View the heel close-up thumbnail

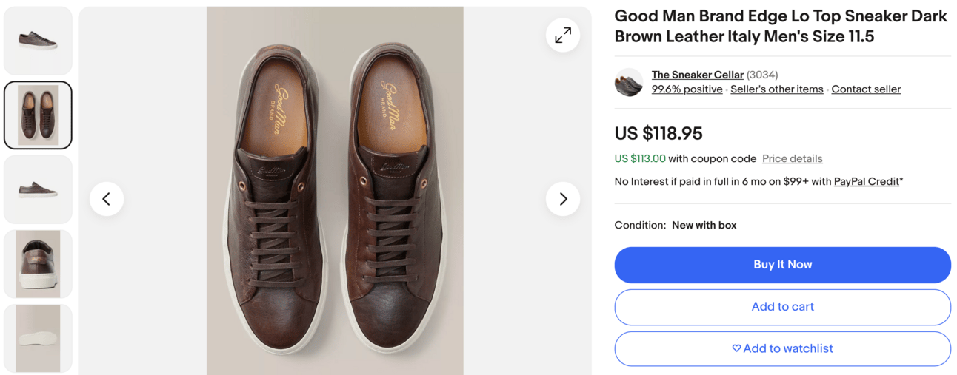38,264
